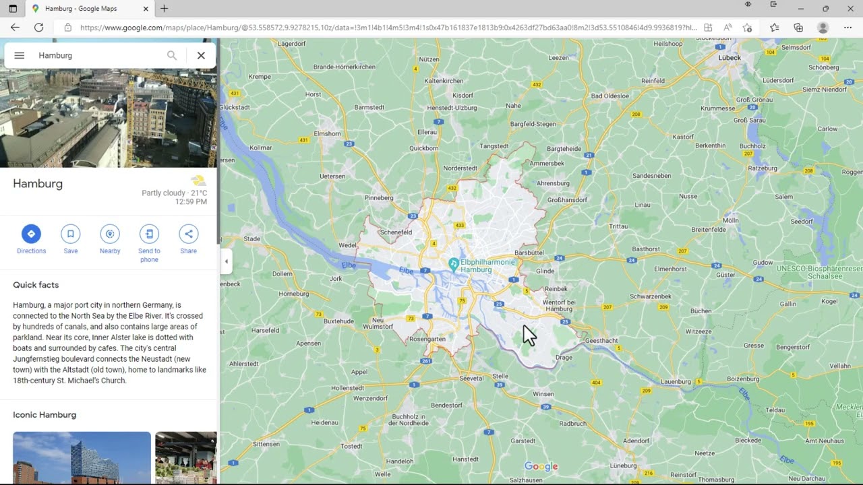Image resolution: width=863 pixels, height=485 pixels.
Task: Go back to the previous page
Action: (x=15, y=28)
